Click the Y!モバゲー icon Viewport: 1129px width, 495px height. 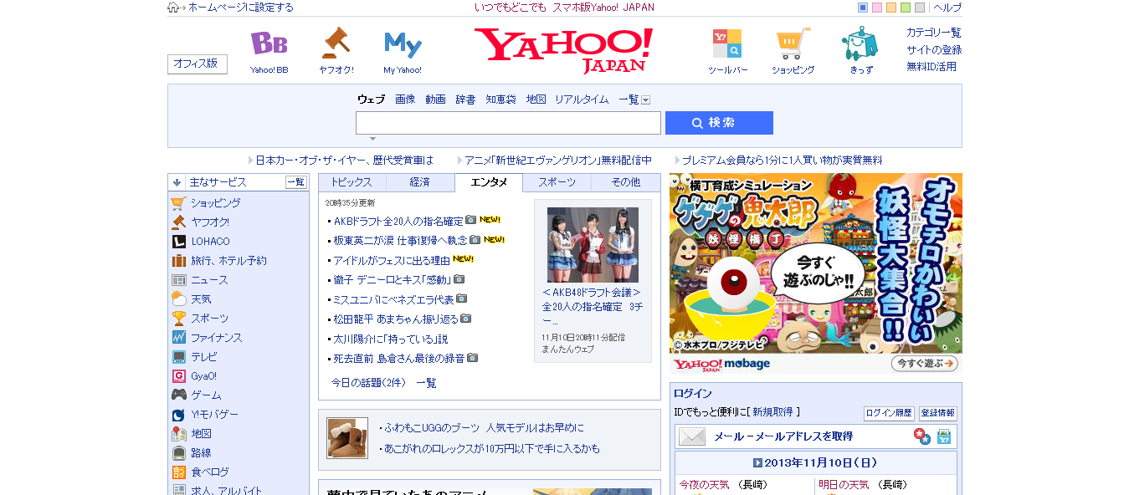178,415
